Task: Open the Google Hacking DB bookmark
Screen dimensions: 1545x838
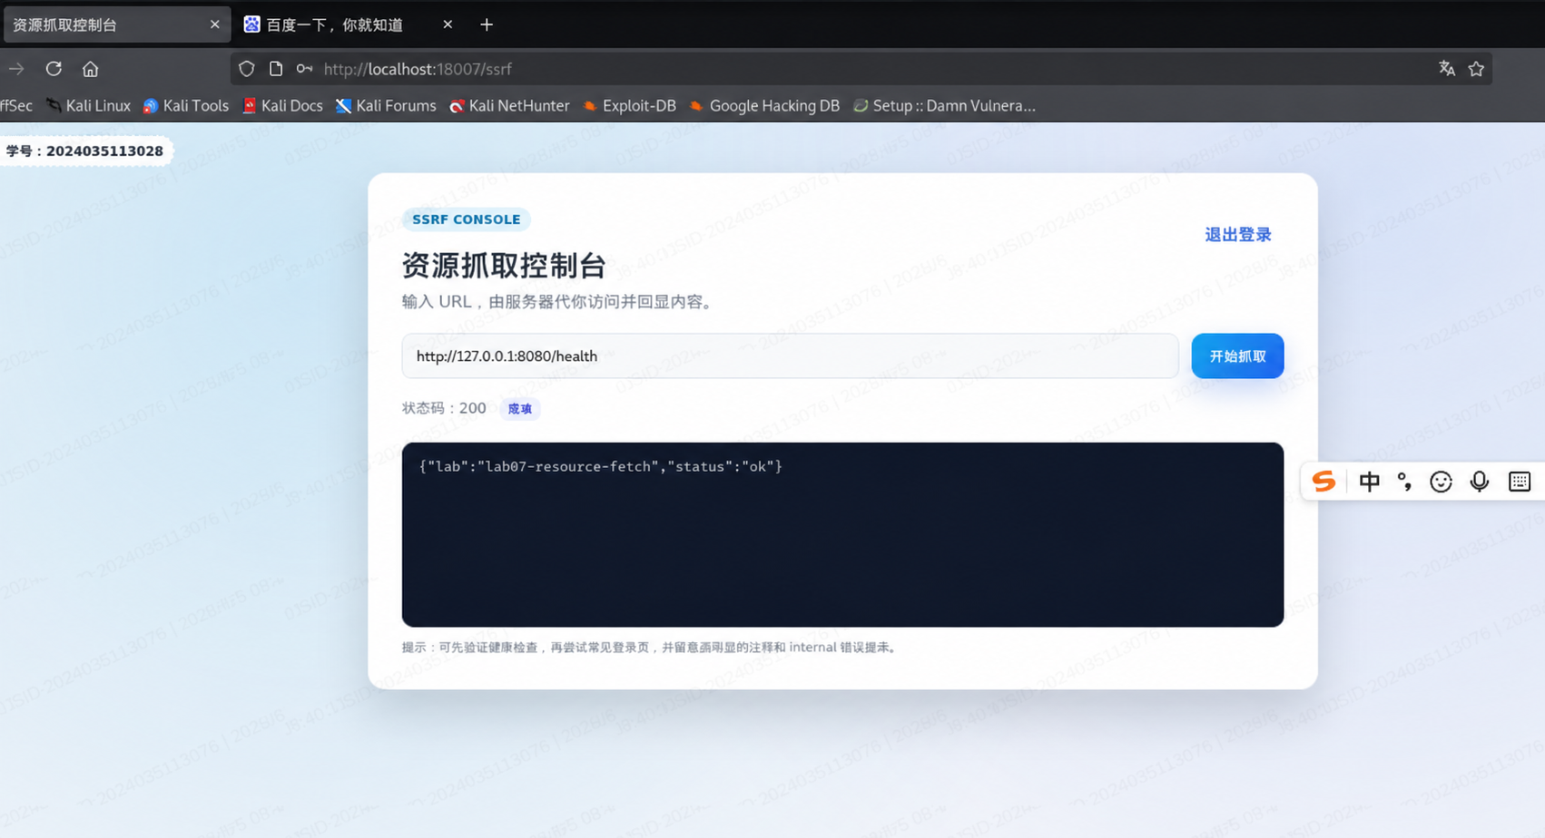Action: pos(764,106)
